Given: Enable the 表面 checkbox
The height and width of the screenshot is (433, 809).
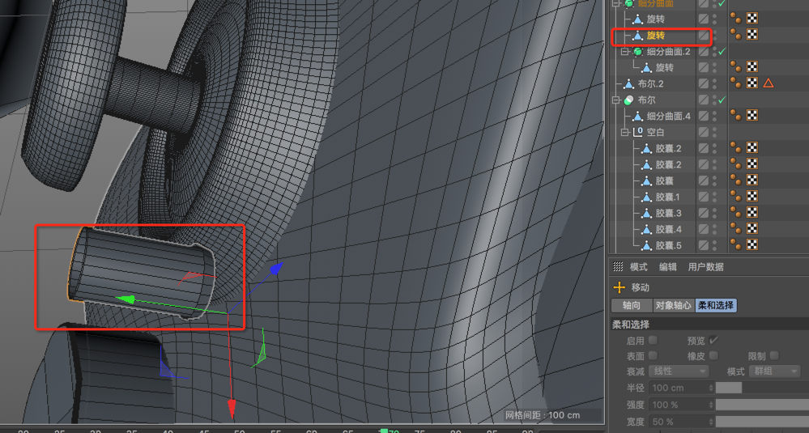Looking at the screenshot, I should (653, 355).
